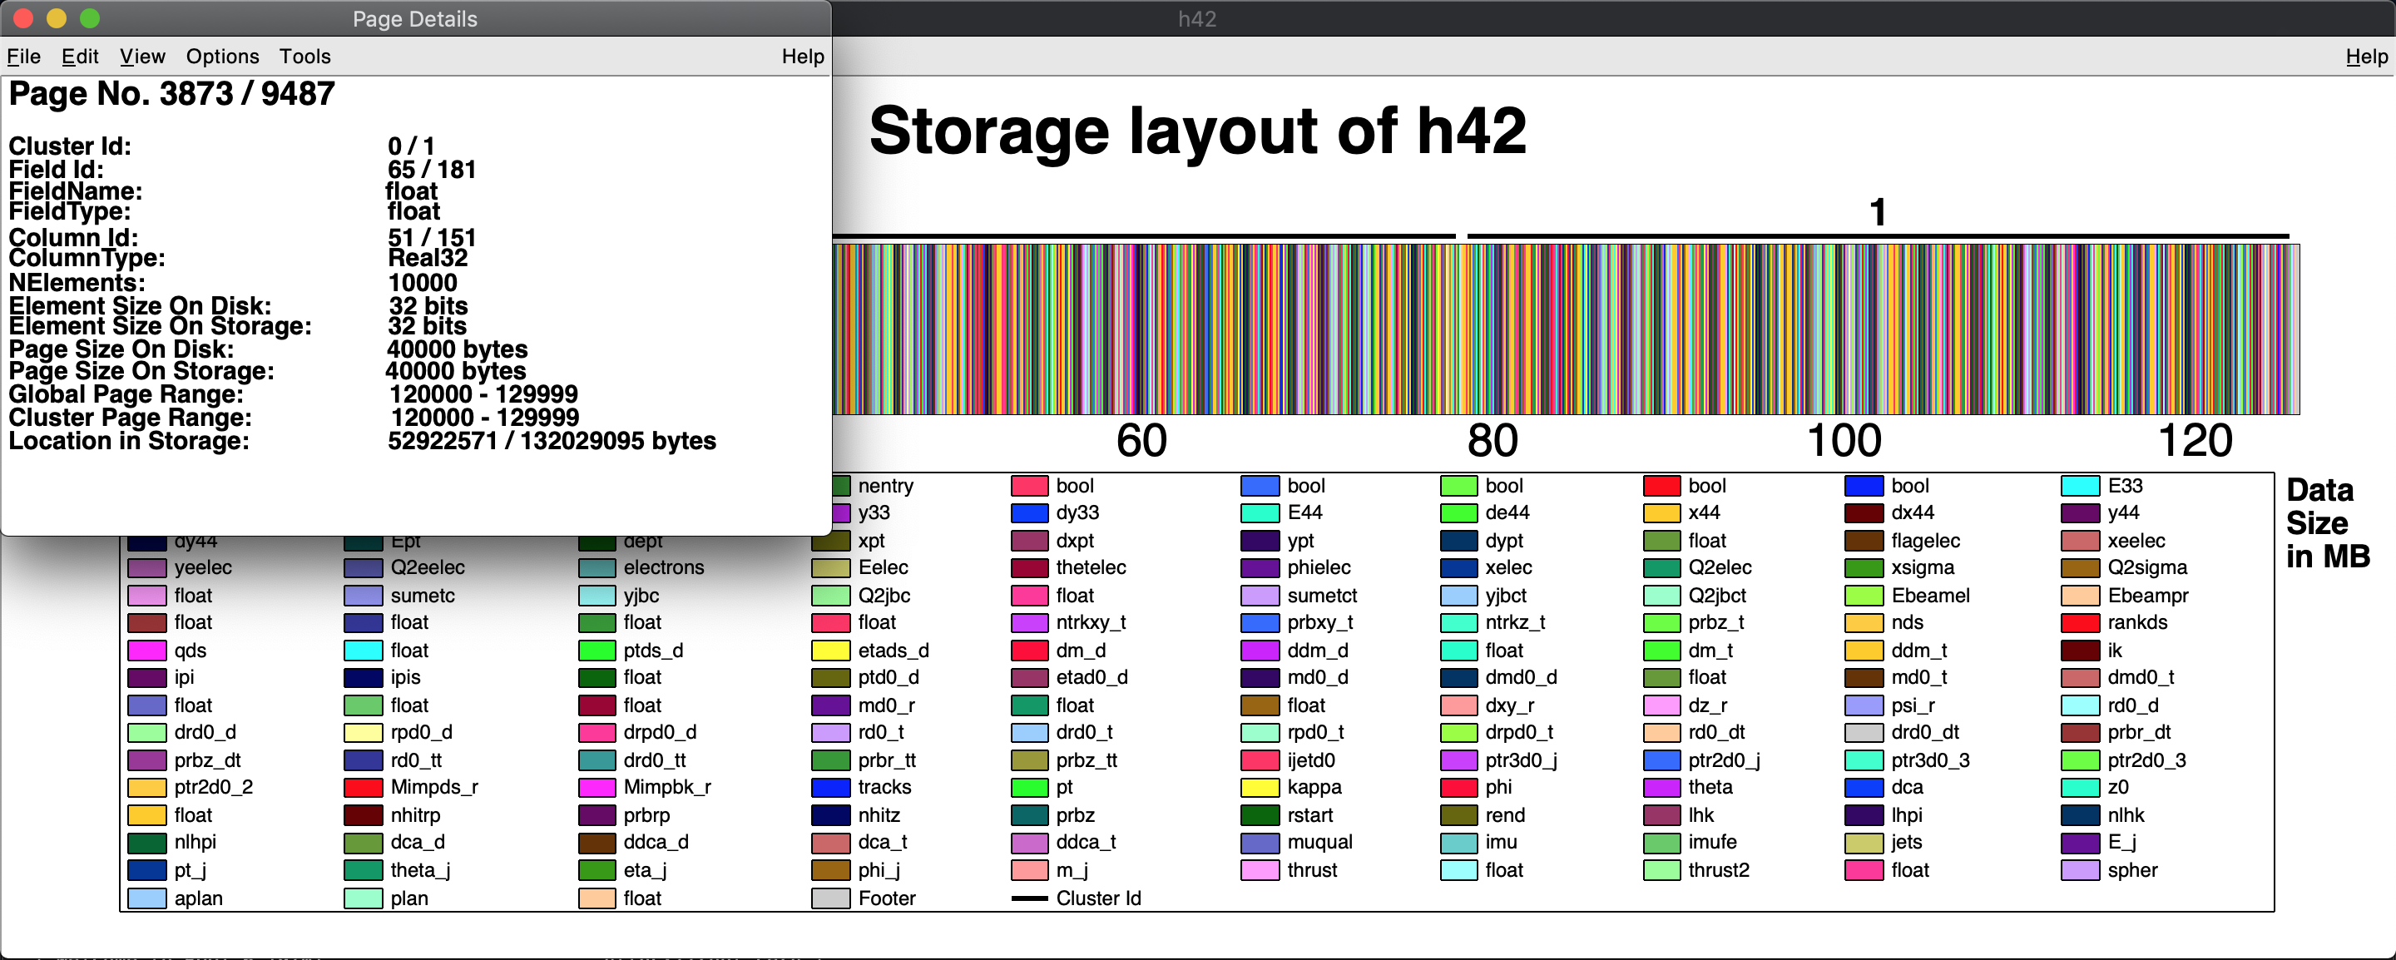
Task: Click the aplan light blue legend swatch
Action: pos(147,898)
